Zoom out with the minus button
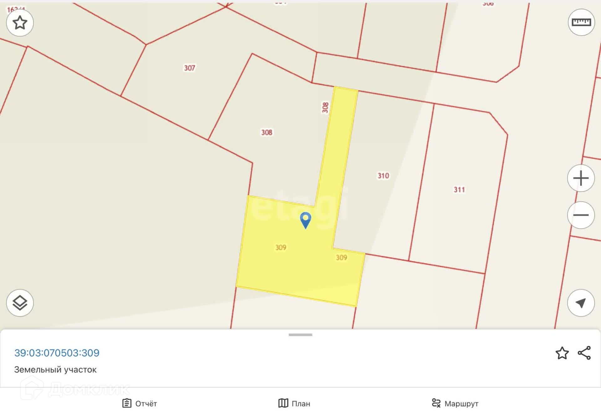 (581, 215)
